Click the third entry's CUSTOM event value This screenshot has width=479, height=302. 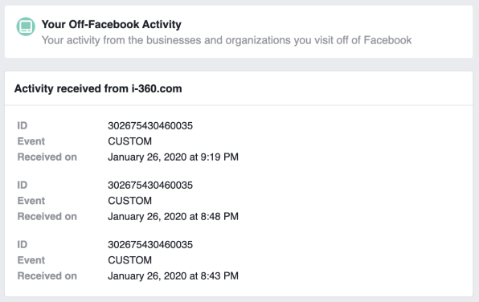(130, 260)
